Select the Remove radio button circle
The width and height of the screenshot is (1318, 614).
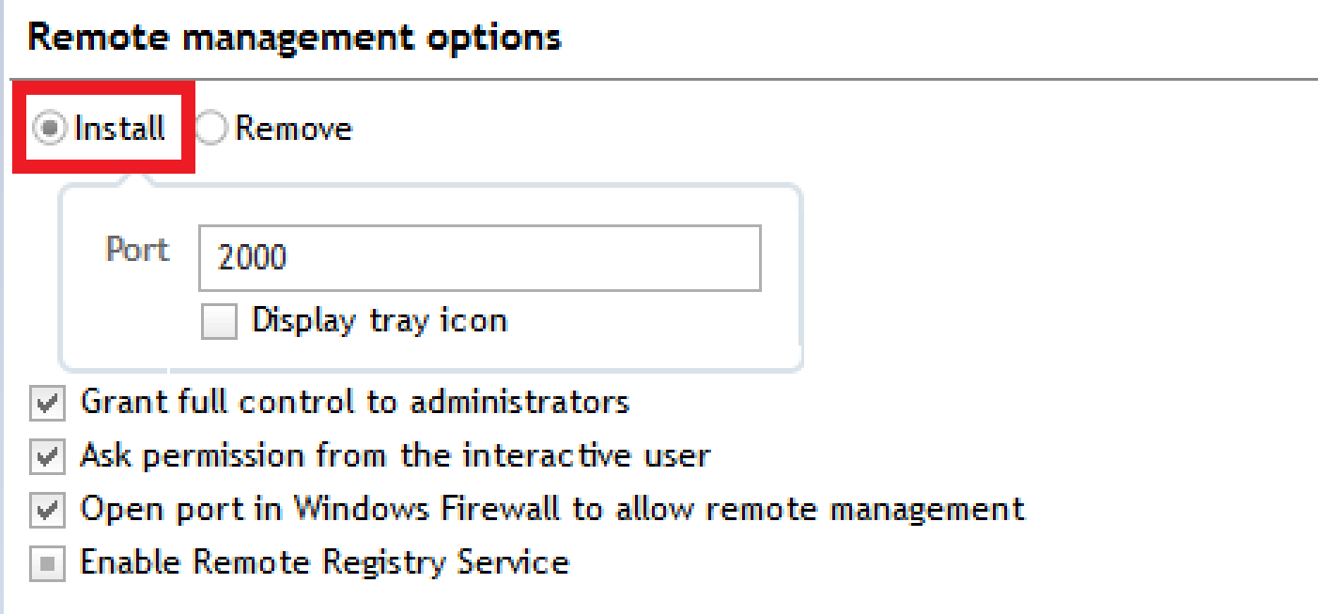click(x=211, y=128)
